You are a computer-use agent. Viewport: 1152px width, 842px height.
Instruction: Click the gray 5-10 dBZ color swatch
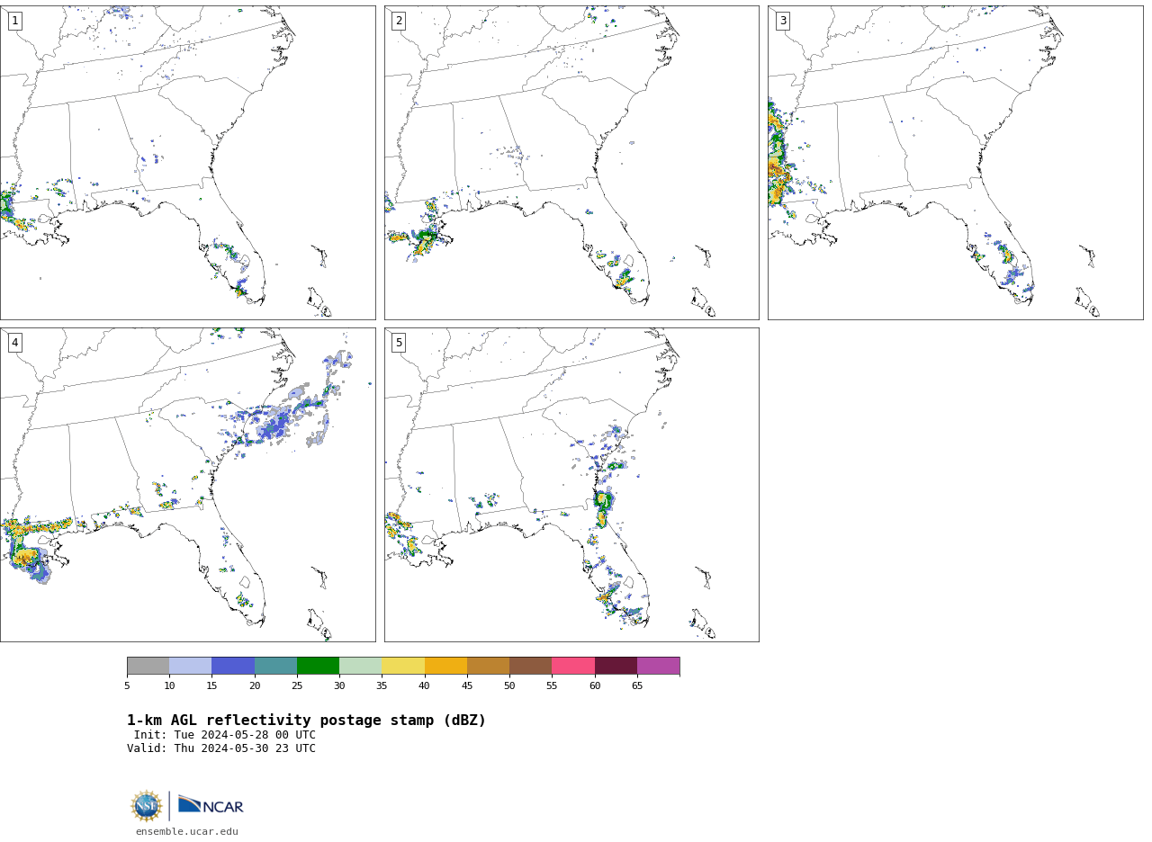pyautogui.click(x=148, y=666)
